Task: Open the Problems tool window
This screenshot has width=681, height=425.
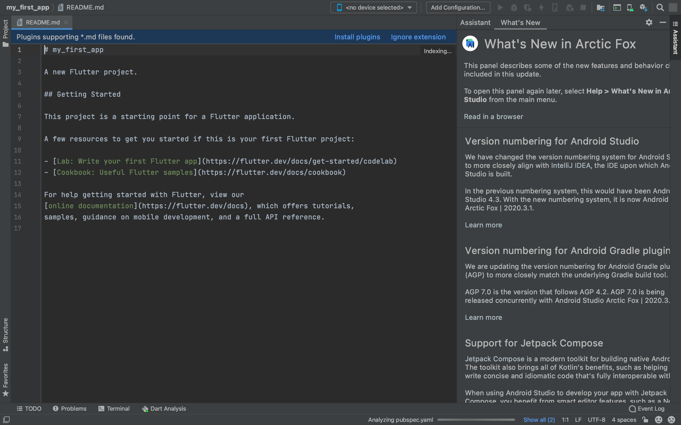Action: [x=69, y=409]
